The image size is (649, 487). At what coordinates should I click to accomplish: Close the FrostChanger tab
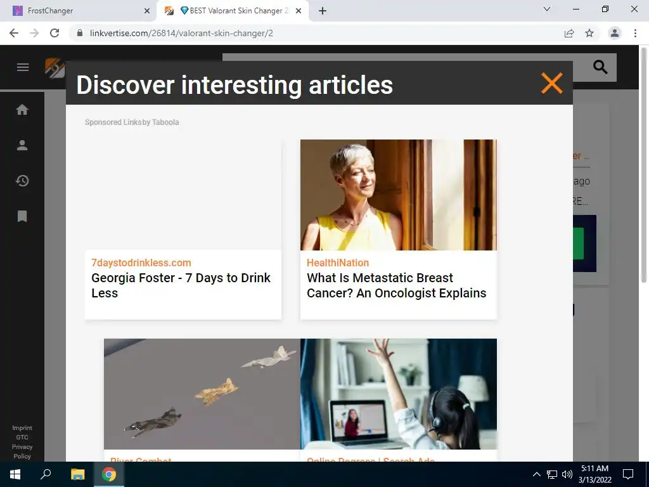pos(147,11)
